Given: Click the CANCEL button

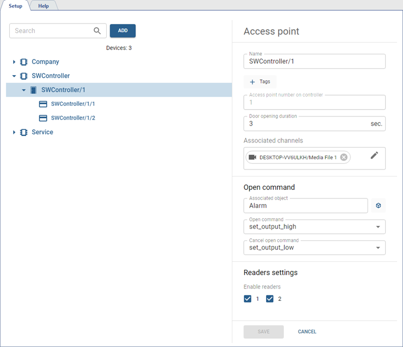Looking at the screenshot, I should tap(307, 331).
